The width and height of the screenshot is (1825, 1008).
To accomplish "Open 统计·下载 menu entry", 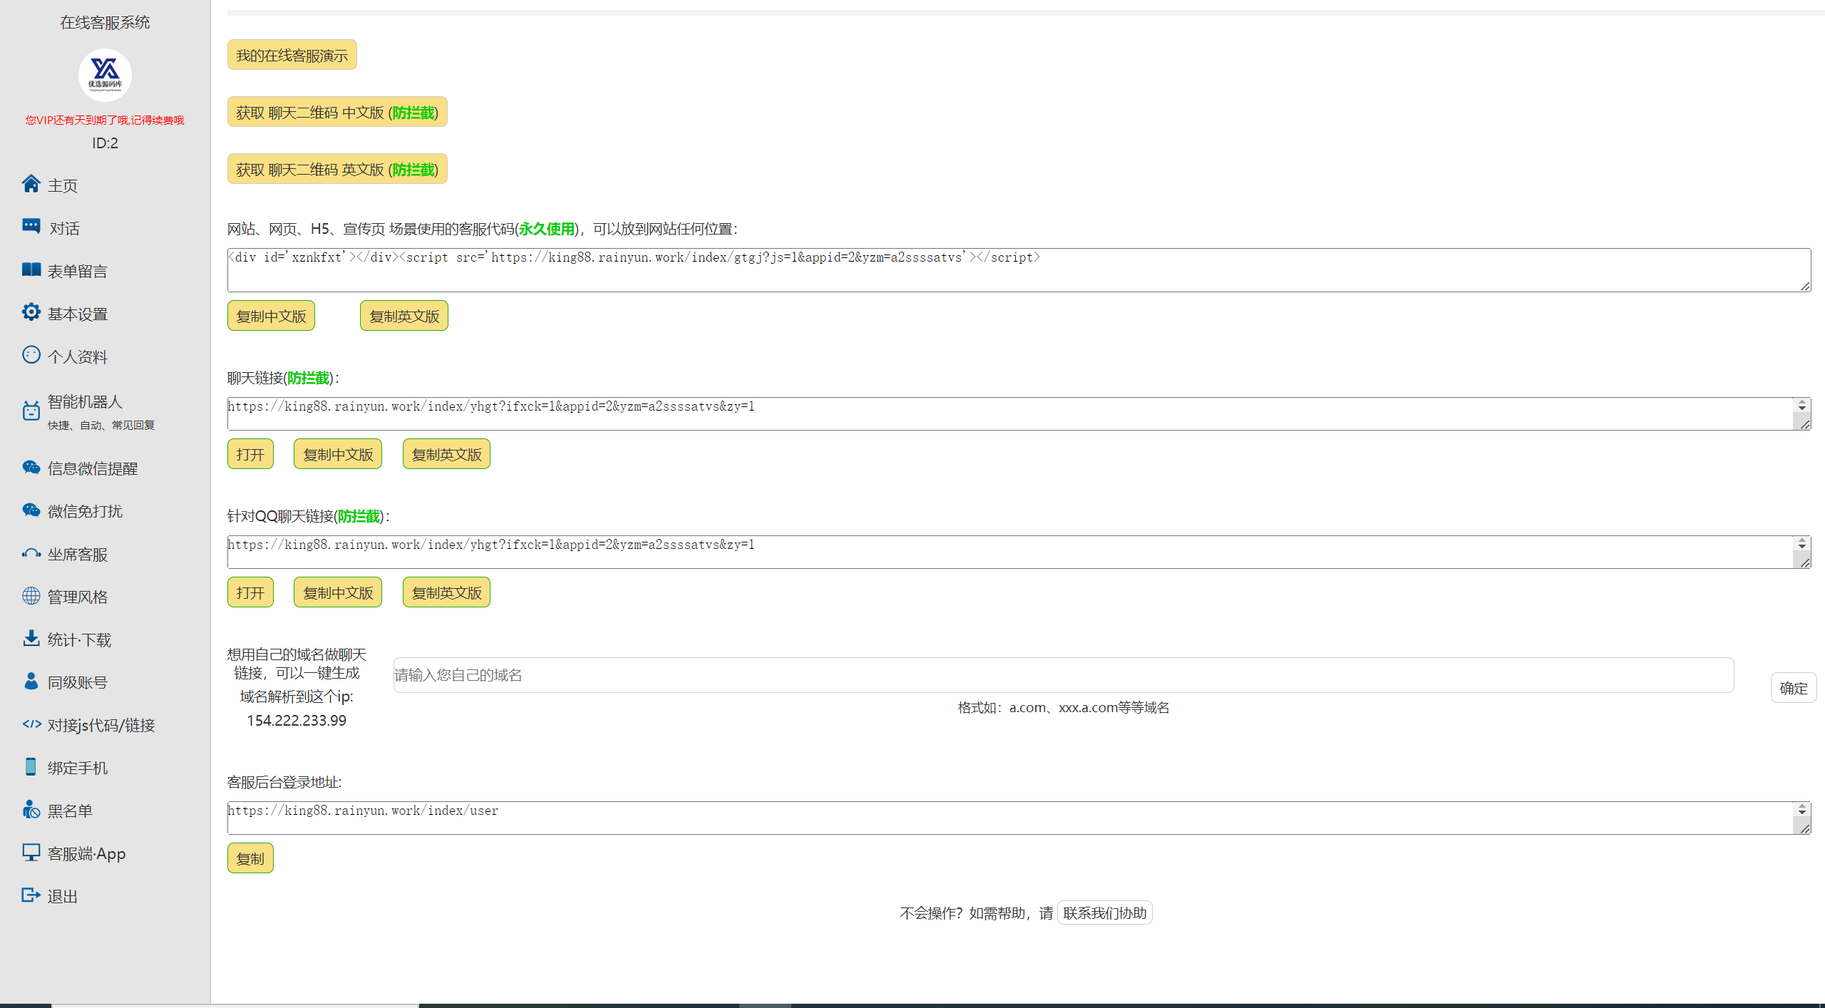I will point(80,639).
